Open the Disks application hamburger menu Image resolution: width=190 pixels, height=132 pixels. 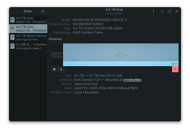43,11
